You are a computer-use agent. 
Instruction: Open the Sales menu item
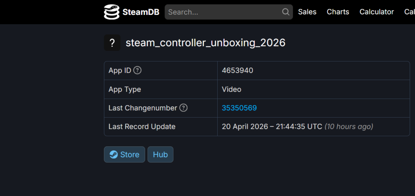307,12
